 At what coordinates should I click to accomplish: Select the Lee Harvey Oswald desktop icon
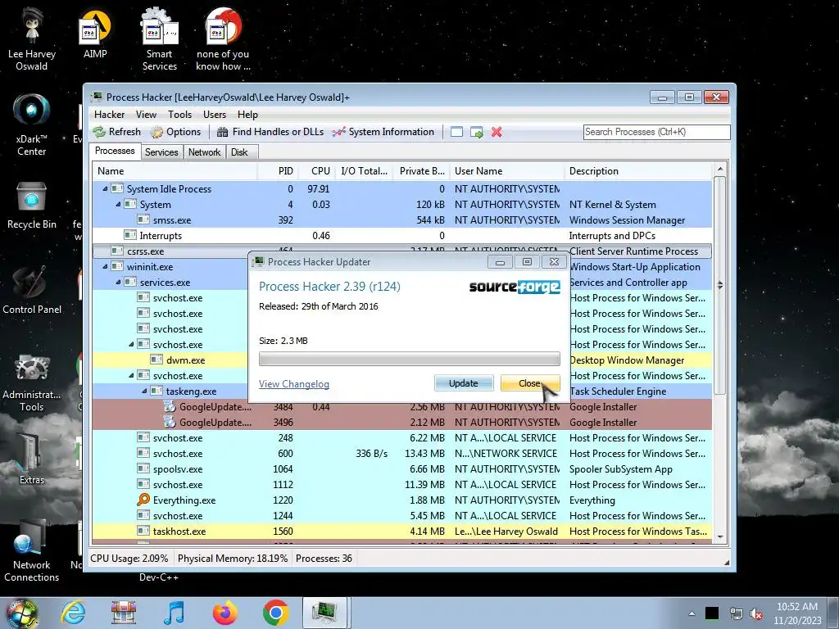[x=32, y=38]
